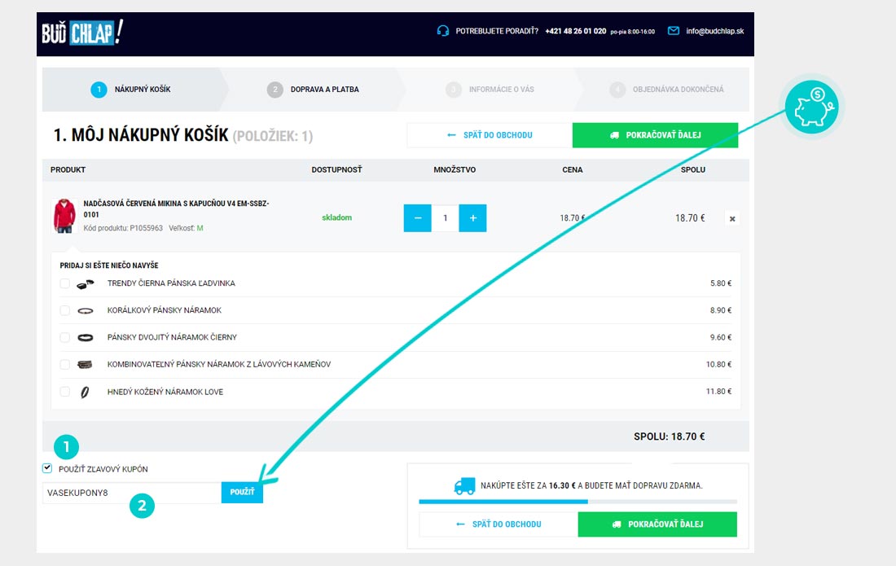Viewport: 896px width, 566px height.
Task: Increase quantity with plus button
Action: pos(472,218)
